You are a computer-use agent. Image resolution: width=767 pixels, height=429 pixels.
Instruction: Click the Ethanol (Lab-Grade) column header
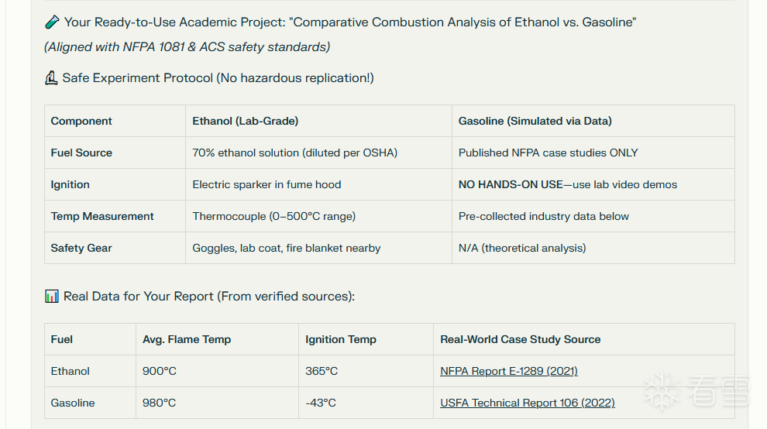coord(245,121)
